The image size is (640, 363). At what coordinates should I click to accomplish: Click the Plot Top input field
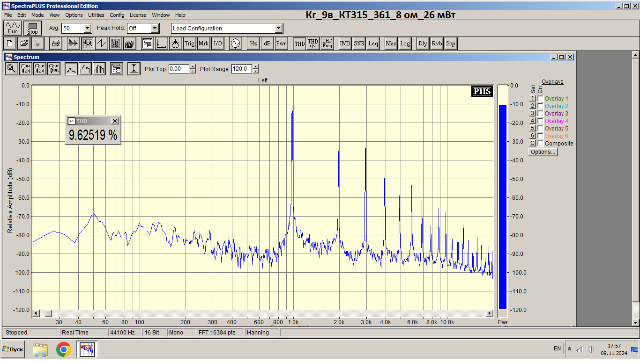pyautogui.click(x=179, y=69)
